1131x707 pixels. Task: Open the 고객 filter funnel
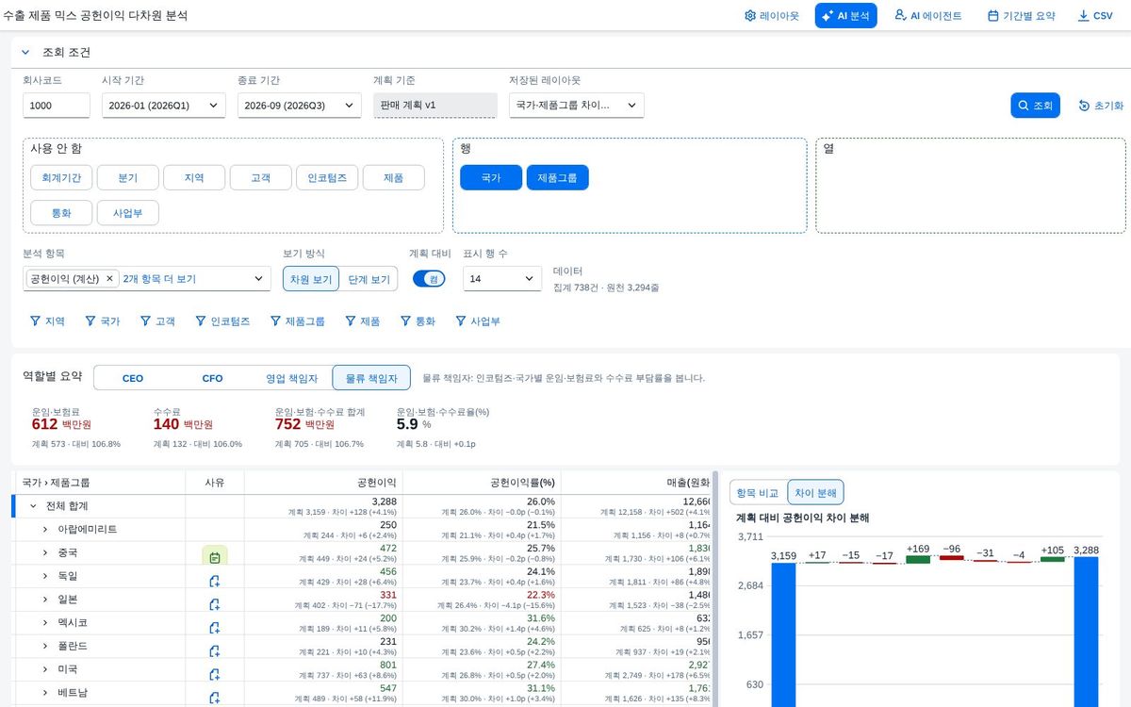click(x=157, y=321)
